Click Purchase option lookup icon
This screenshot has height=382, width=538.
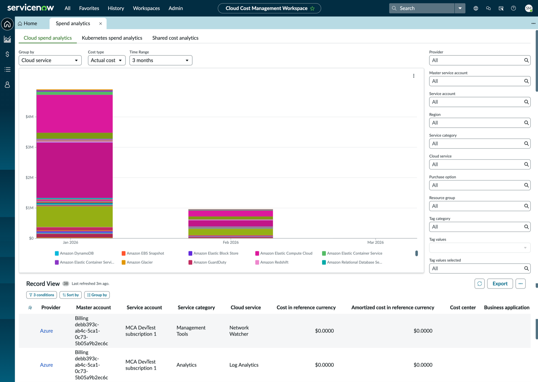click(x=526, y=185)
